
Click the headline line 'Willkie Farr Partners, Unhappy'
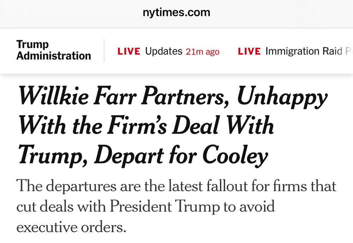click(173, 96)
